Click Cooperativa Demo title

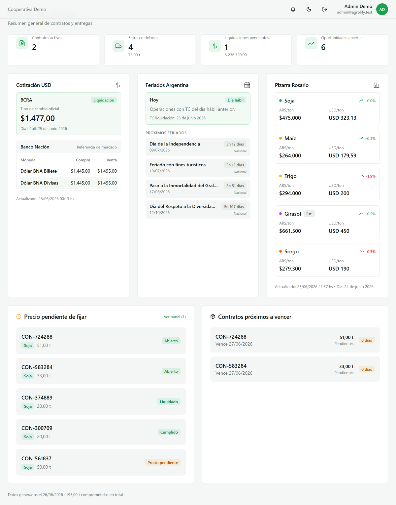(x=27, y=9)
